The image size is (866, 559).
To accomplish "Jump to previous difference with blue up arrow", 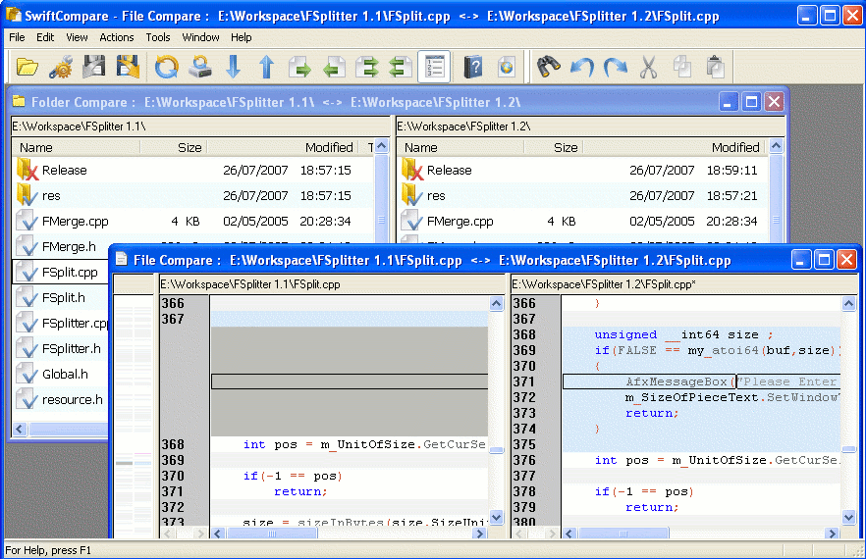I will tap(267, 67).
